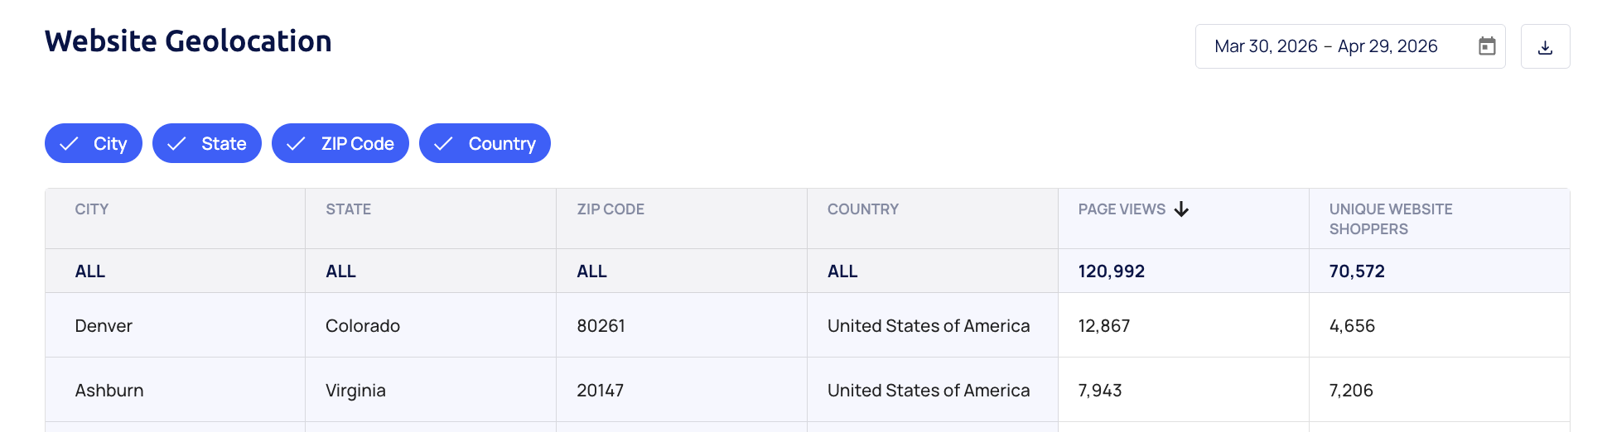Click the Country column header
This screenshot has width=1607, height=432.
tap(863, 209)
